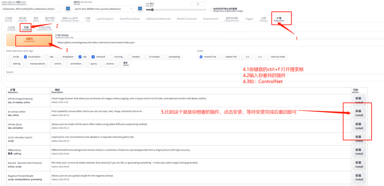Uncheck the localization tag checkbox
384x186 pixels.
(25, 57)
